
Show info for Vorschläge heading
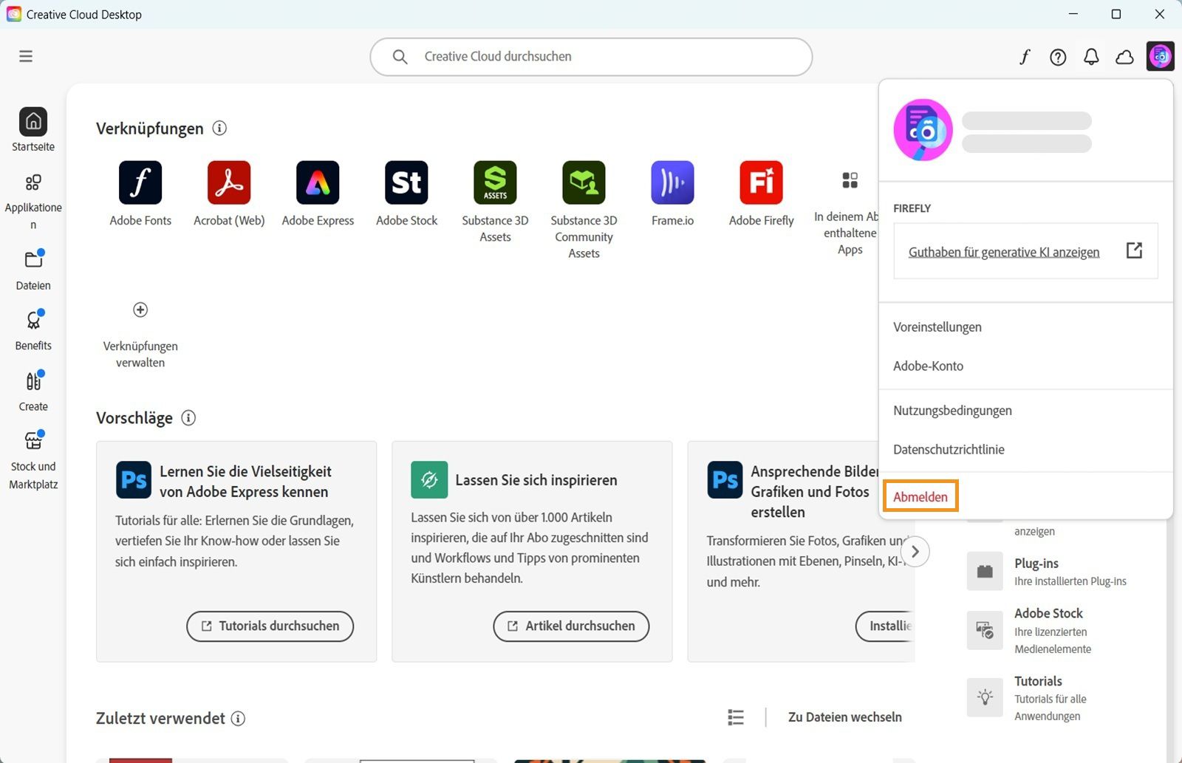point(188,418)
